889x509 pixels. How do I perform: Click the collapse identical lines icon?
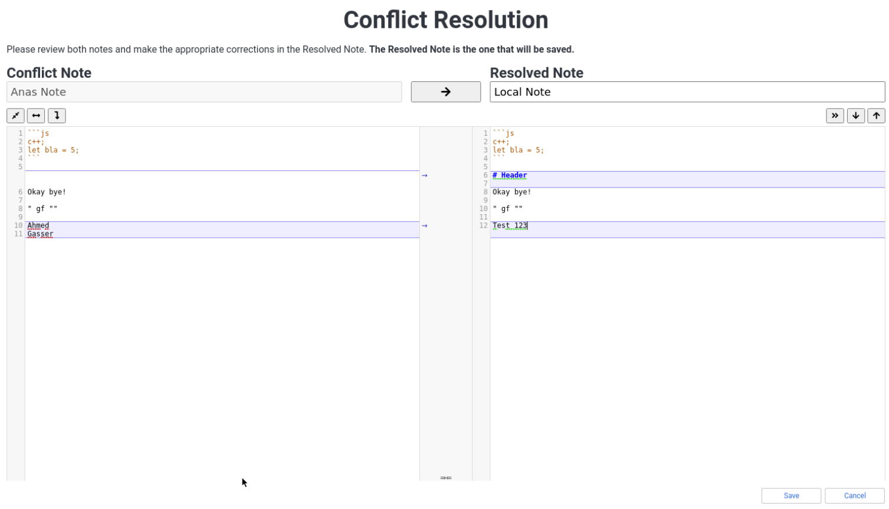[x=15, y=116]
